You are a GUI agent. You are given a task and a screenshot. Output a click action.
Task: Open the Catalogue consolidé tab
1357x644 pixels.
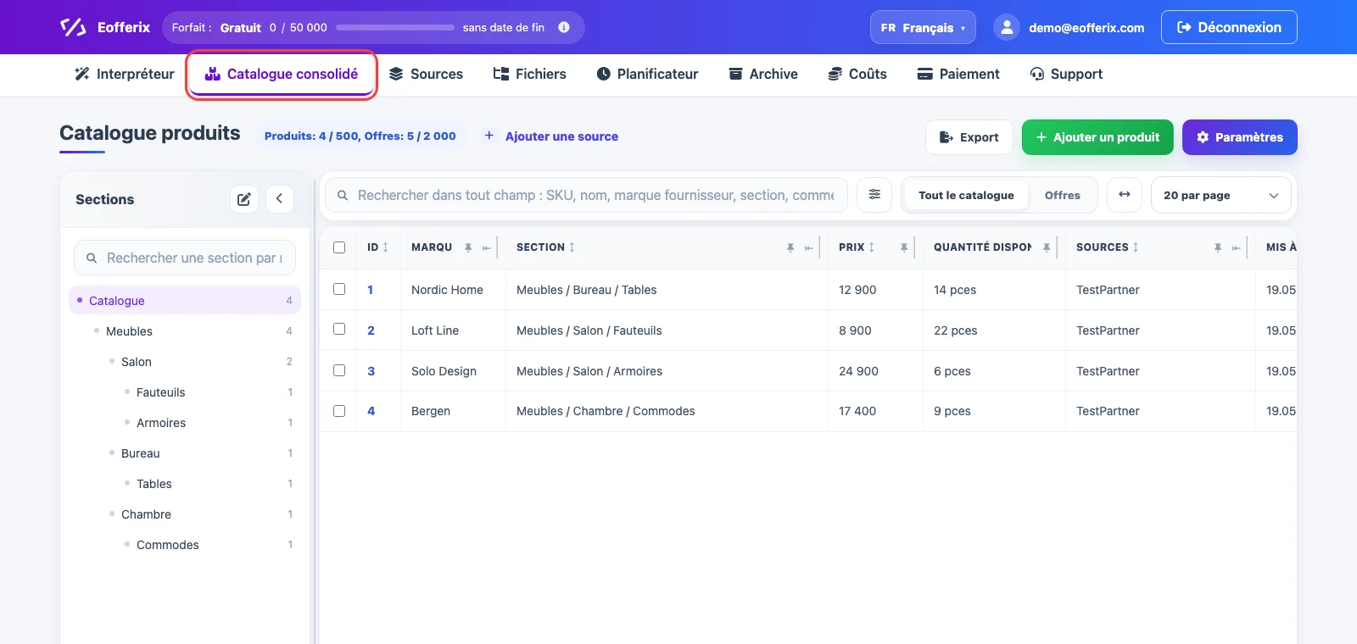[x=282, y=74]
